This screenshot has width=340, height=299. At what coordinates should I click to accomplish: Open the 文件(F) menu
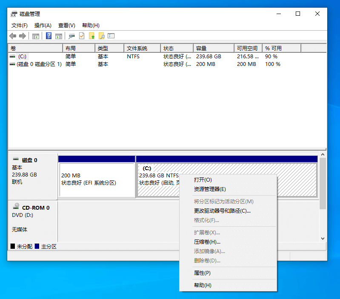coord(20,26)
